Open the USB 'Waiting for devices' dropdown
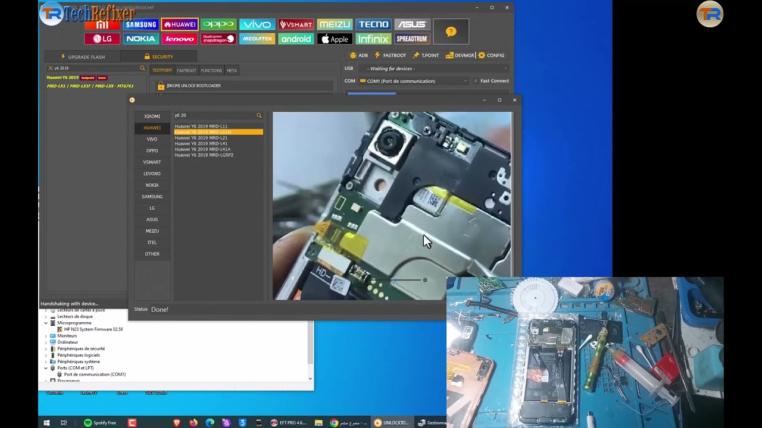 (435, 68)
